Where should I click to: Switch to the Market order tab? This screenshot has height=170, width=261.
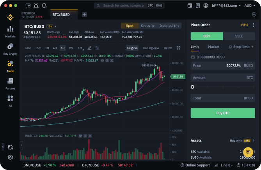[213, 47]
